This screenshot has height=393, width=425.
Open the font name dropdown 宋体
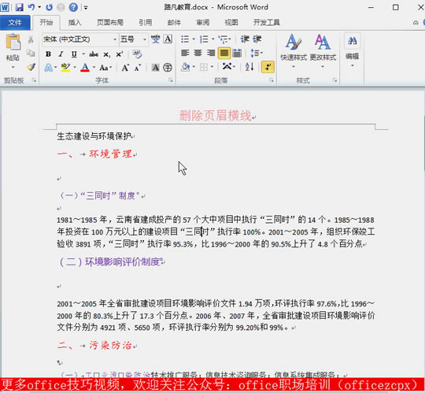[80, 39]
